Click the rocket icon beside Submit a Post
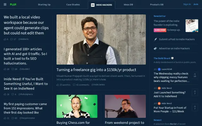202x126 pixels. click(155, 39)
